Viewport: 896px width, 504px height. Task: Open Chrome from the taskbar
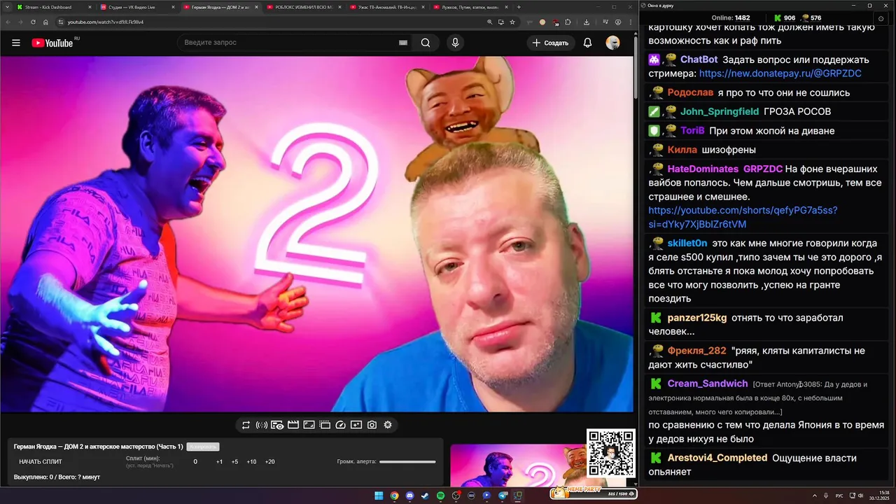click(394, 496)
